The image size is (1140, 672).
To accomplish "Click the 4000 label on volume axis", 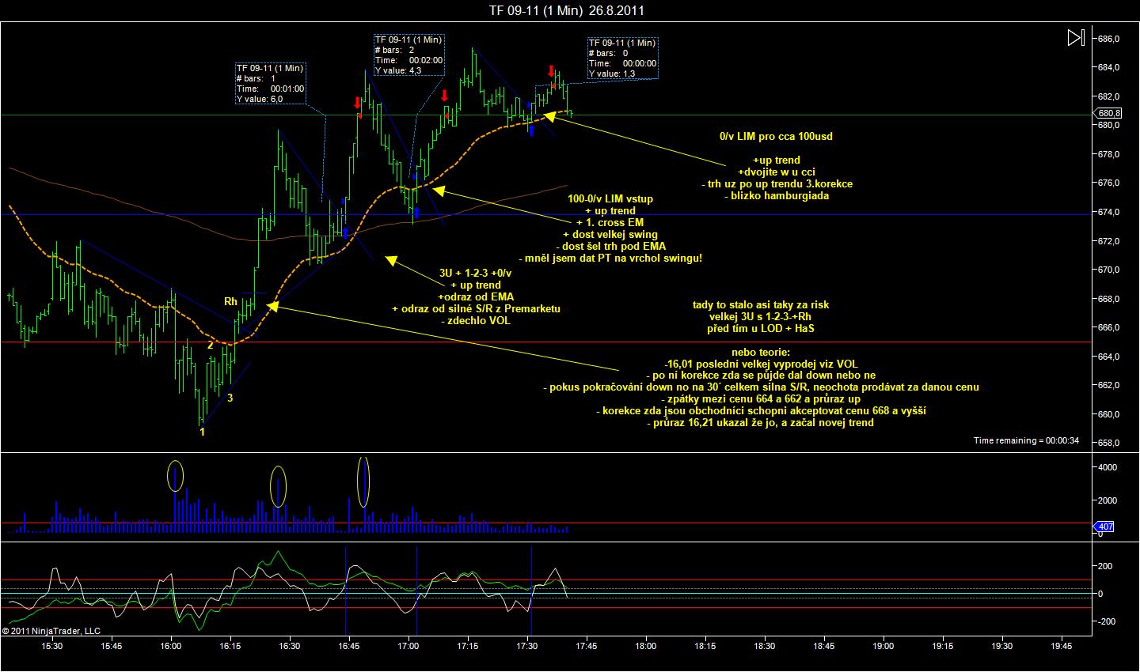I will point(1106,467).
